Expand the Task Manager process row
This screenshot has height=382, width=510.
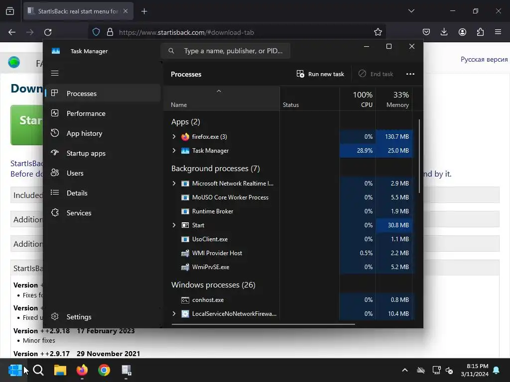[x=174, y=150]
